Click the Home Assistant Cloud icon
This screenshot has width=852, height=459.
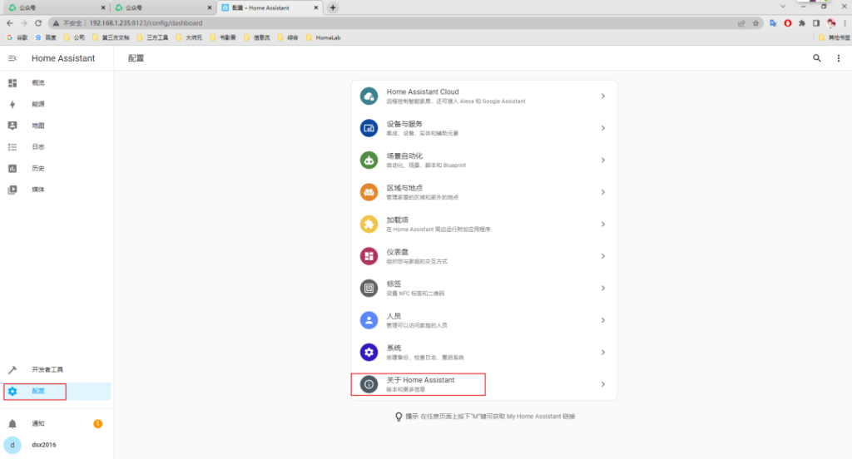tap(369, 96)
